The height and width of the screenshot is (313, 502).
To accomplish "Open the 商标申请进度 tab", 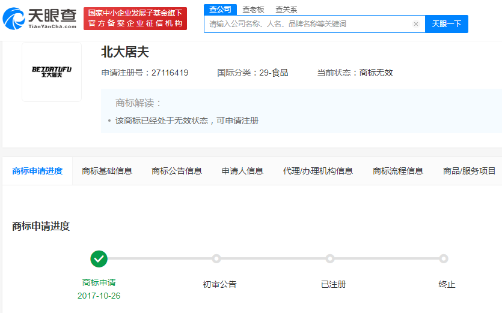I will click(x=37, y=171).
